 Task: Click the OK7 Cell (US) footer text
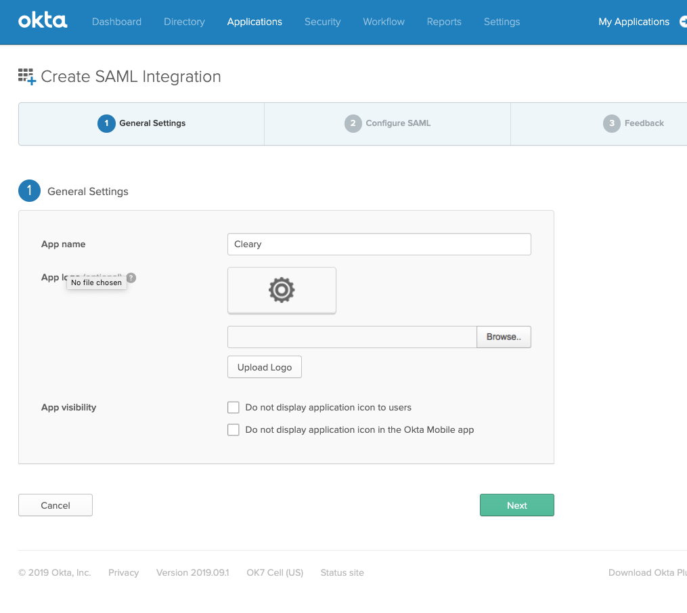pos(275,572)
